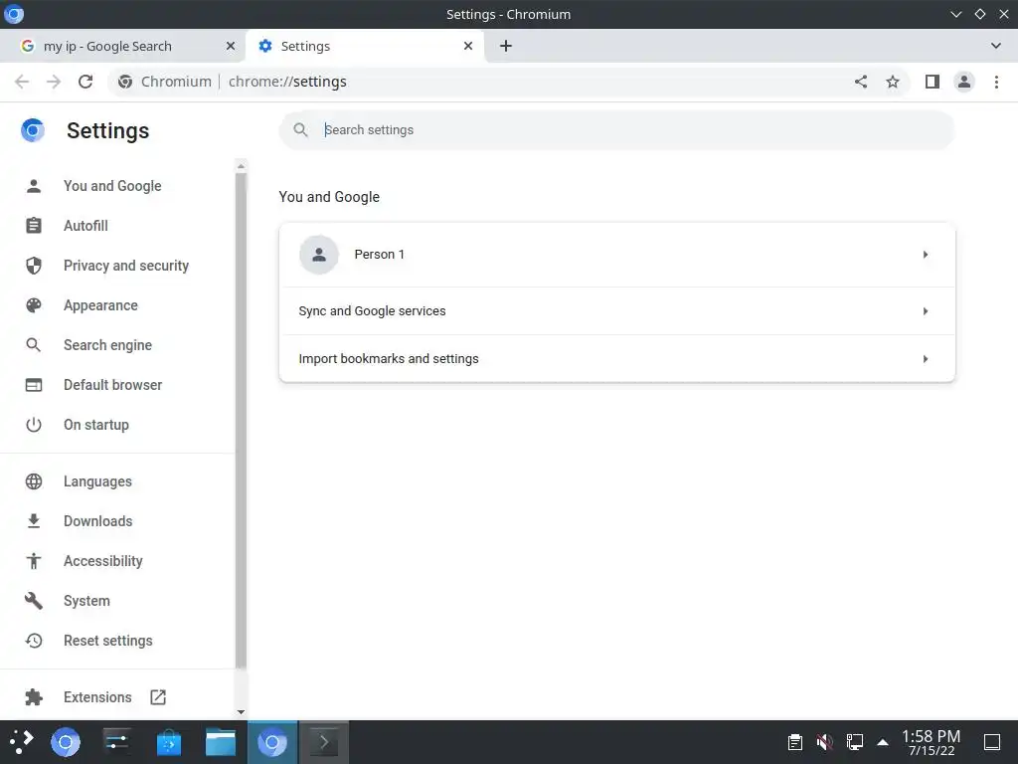Open system settings from taskbar sliders icon
Image resolution: width=1018 pixels, height=764 pixels.
[x=117, y=742]
